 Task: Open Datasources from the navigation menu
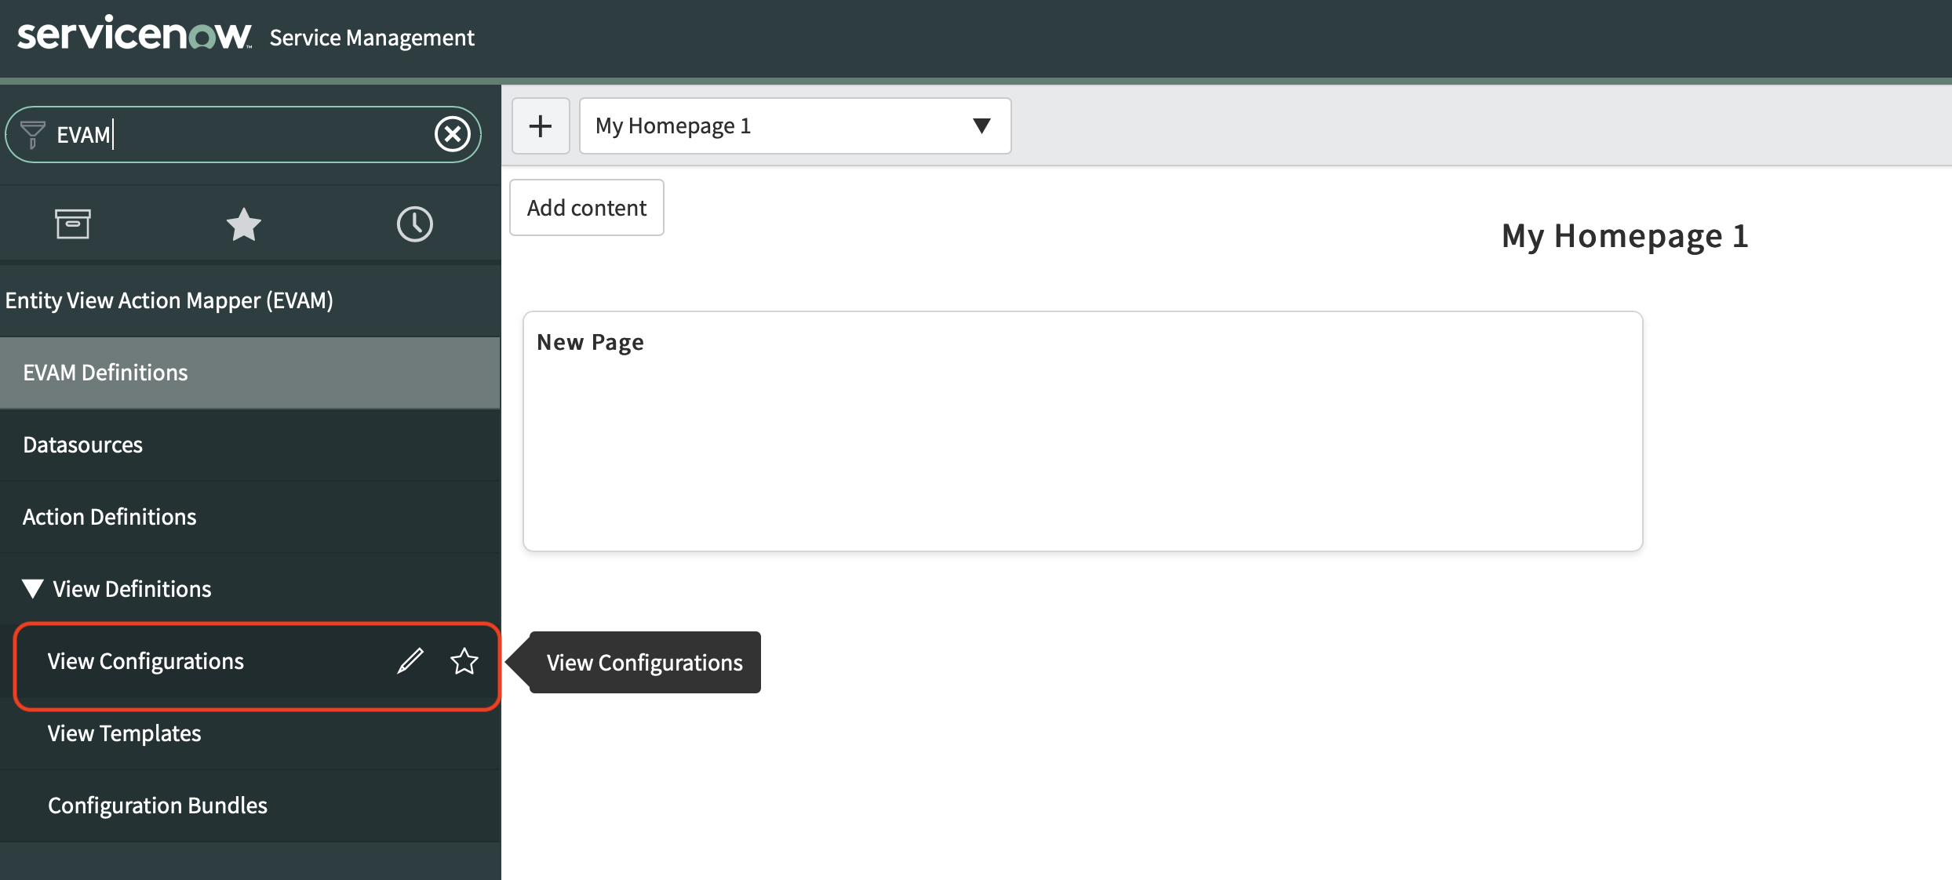[83, 444]
